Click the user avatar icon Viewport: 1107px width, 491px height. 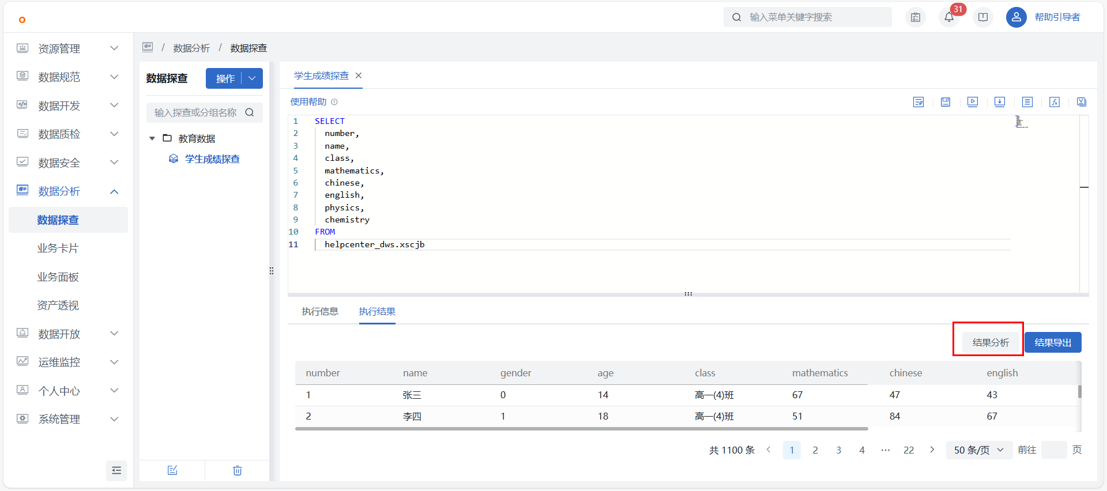tap(1016, 17)
